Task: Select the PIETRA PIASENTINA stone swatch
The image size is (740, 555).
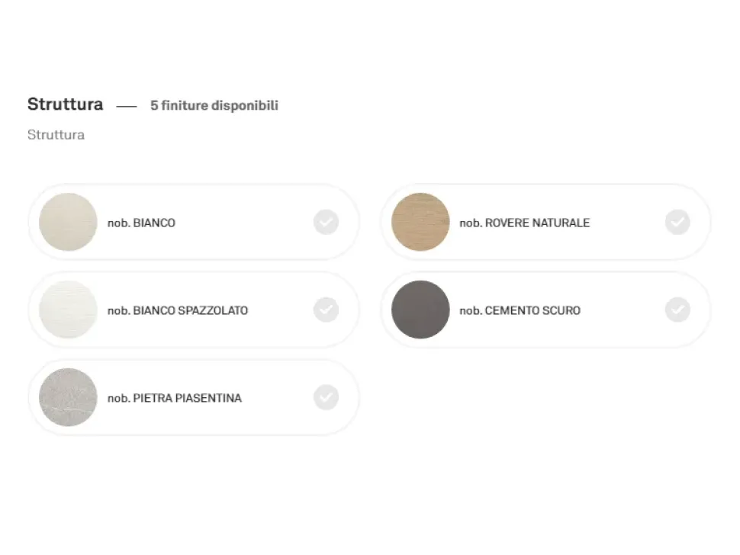Action: (x=68, y=398)
